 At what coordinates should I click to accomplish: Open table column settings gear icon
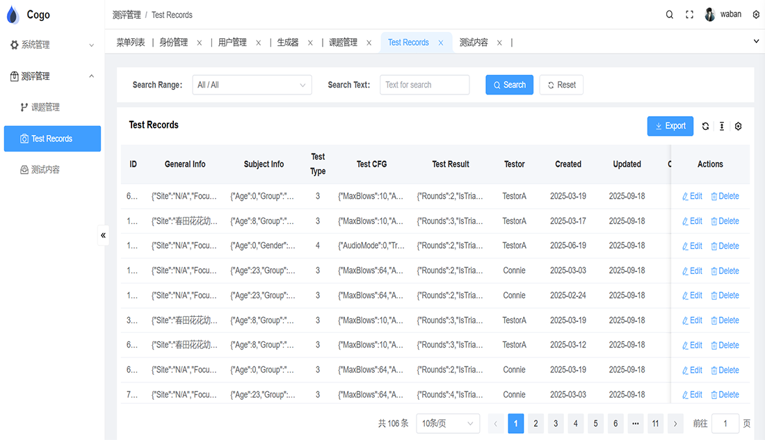[x=739, y=126]
